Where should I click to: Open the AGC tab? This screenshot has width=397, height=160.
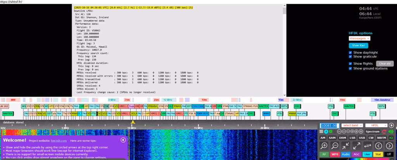click(357, 154)
